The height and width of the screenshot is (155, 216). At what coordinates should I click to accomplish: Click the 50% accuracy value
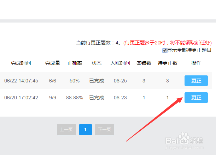click(x=75, y=81)
